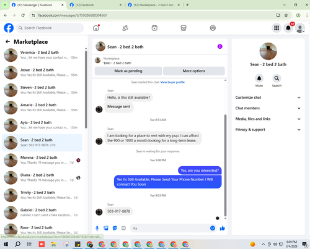Search in conversation magnifier icon

point(277,78)
